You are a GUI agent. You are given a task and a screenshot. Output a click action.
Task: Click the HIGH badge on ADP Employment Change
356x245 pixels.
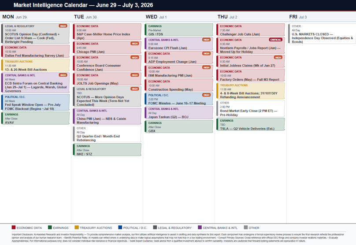coord(206,54)
